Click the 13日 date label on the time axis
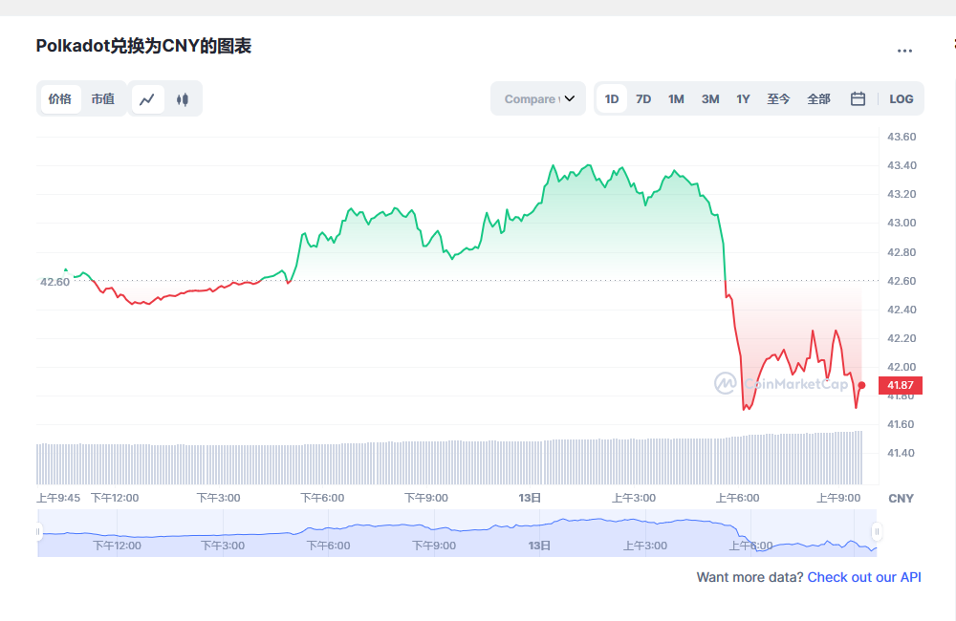The width and height of the screenshot is (956, 621). [530, 498]
